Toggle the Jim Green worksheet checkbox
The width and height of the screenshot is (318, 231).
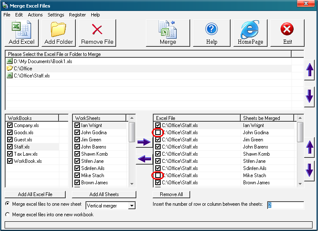coord(77,140)
